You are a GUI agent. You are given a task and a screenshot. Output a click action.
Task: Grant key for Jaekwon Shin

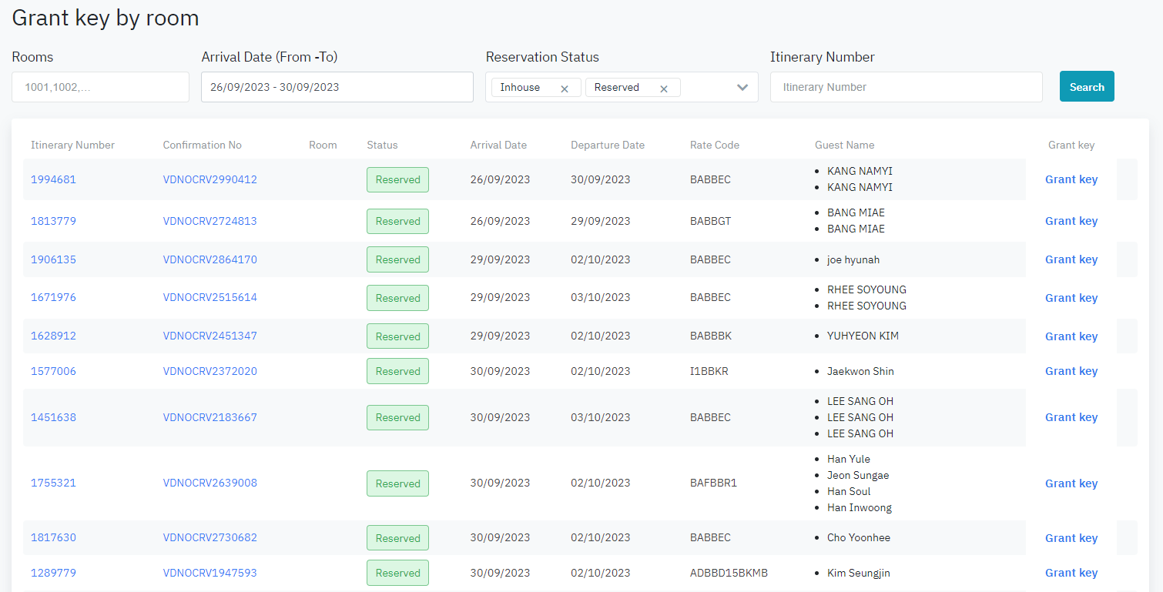tap(1071, 371)
